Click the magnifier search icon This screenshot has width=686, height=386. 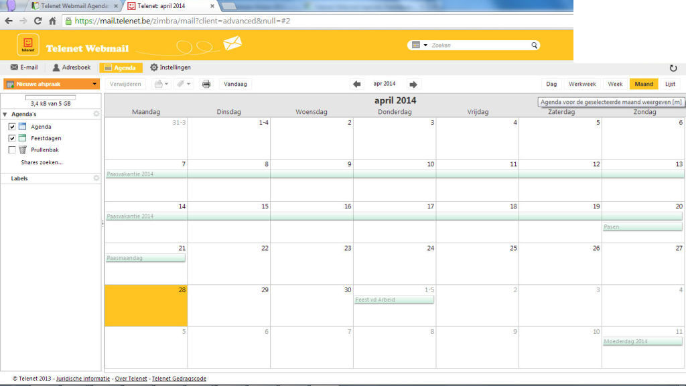pos(534,46)
